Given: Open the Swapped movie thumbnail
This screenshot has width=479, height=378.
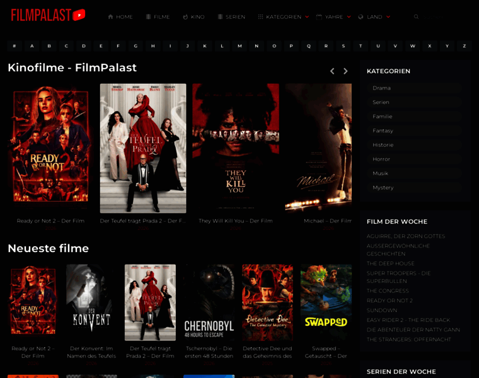Looking at the screenshot, I should [x=326, y=302].
